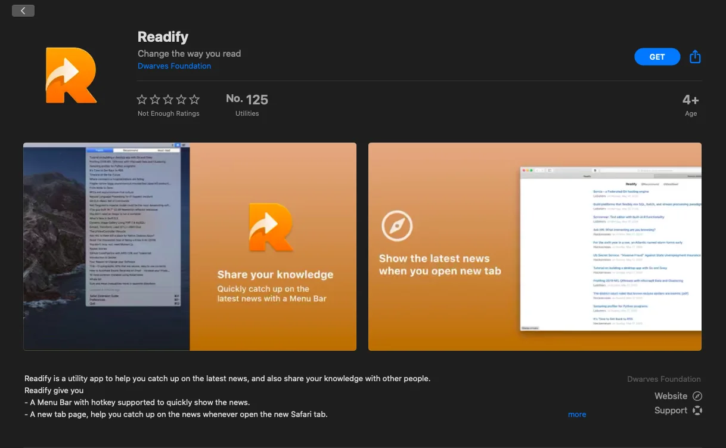Image resolution: width=726 pixels, height=448 pixels.
Task: Click the 'A Menu Bar with hotkey supported' line
Action: click(137, 403)
